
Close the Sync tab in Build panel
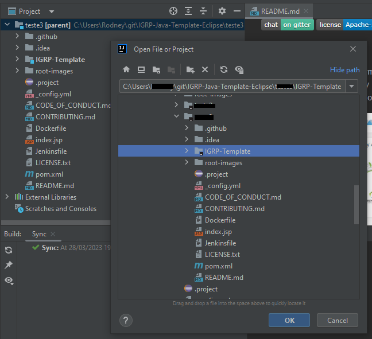[53, 234]
